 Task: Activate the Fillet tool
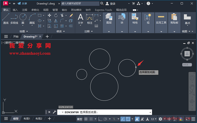[x=62, y=21]
